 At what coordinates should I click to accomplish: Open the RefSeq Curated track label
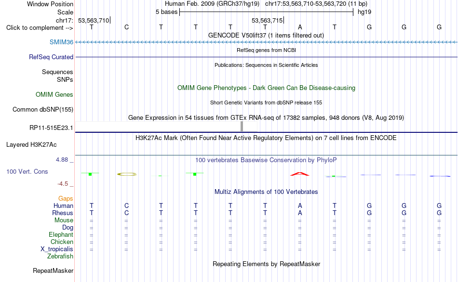51,57
